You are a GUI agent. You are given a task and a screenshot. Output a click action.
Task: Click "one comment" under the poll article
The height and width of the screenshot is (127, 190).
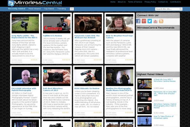click(48, 115)
